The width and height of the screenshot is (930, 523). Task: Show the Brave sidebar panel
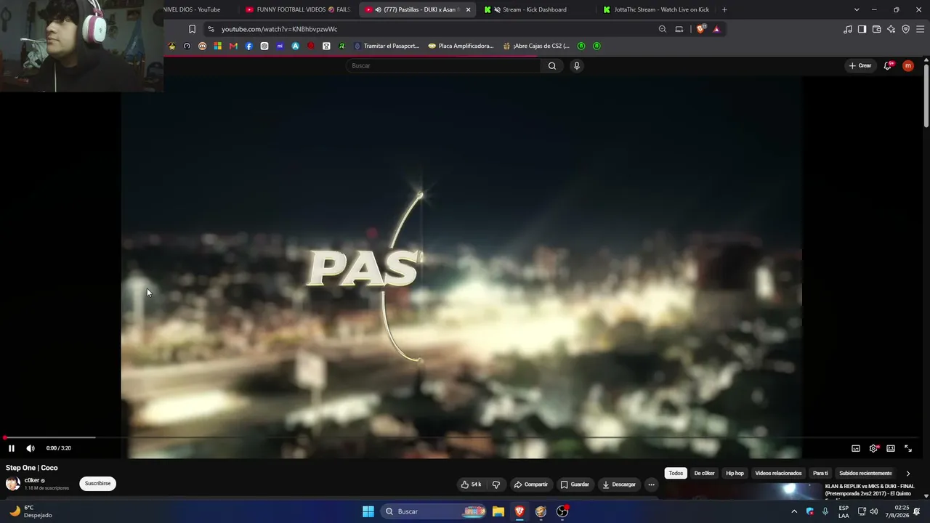pos(862,29)
